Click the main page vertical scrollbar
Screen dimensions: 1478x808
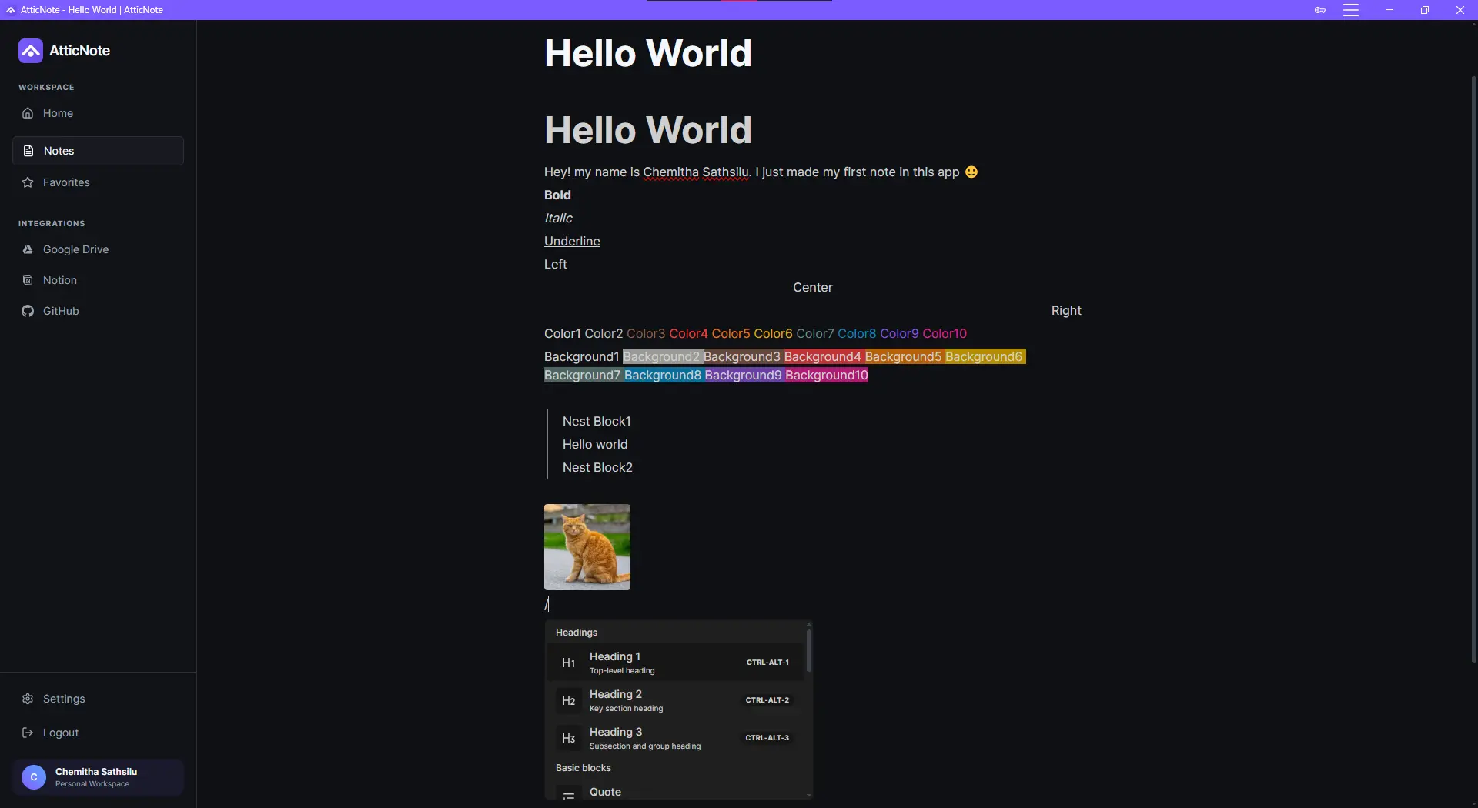pos(1473,369)
